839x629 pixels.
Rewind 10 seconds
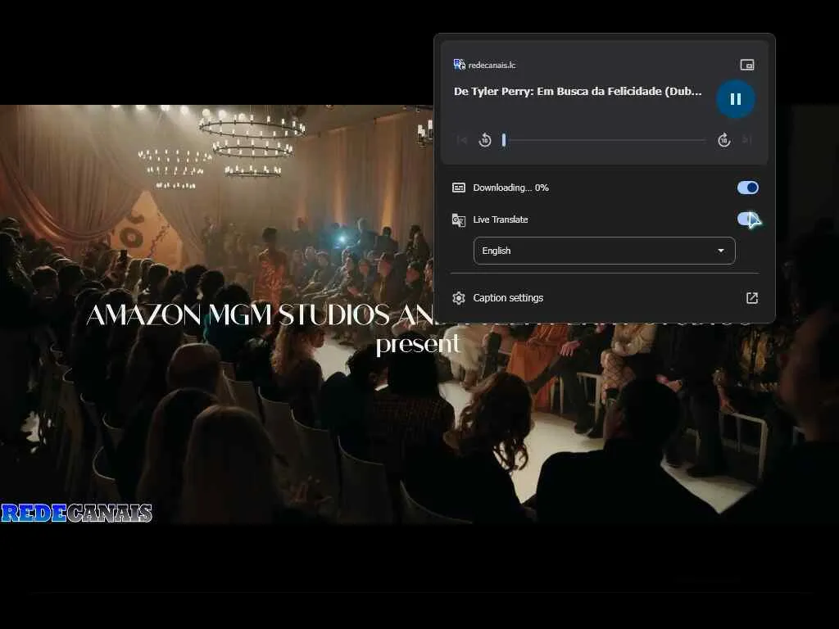tap(485, 140)
